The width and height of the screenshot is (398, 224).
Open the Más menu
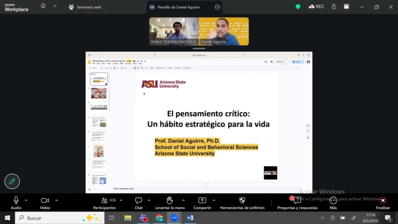333,203
